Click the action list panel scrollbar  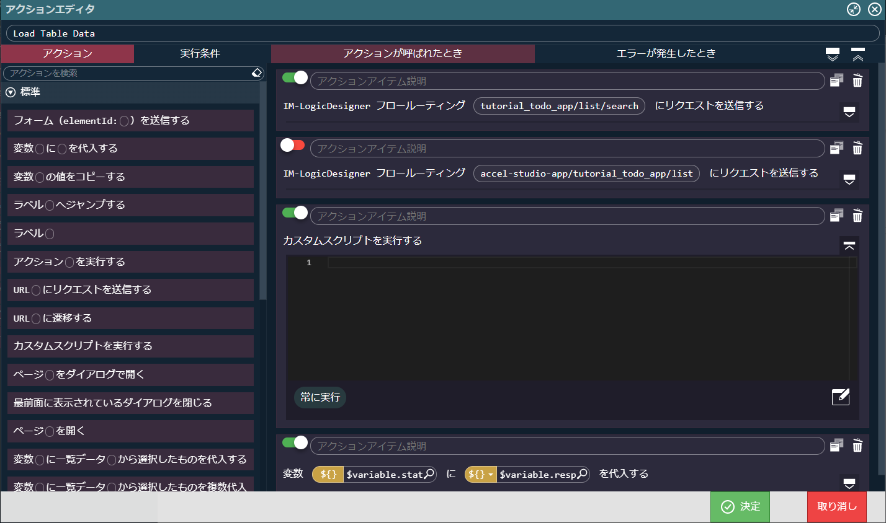pyautogui.click(x=263, y=192)
